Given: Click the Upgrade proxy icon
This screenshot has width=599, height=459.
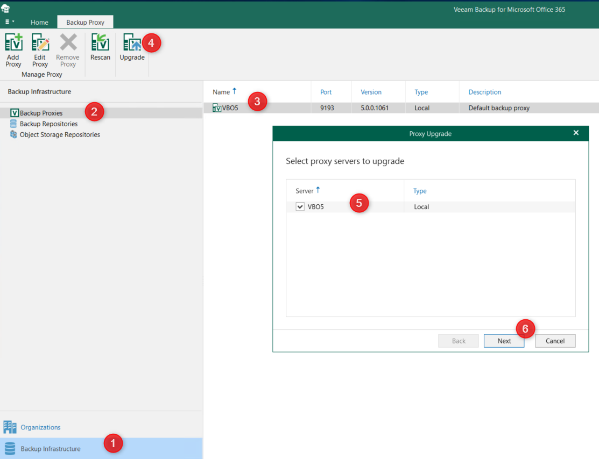Looking at the screenshot, I should pos(132,42).
